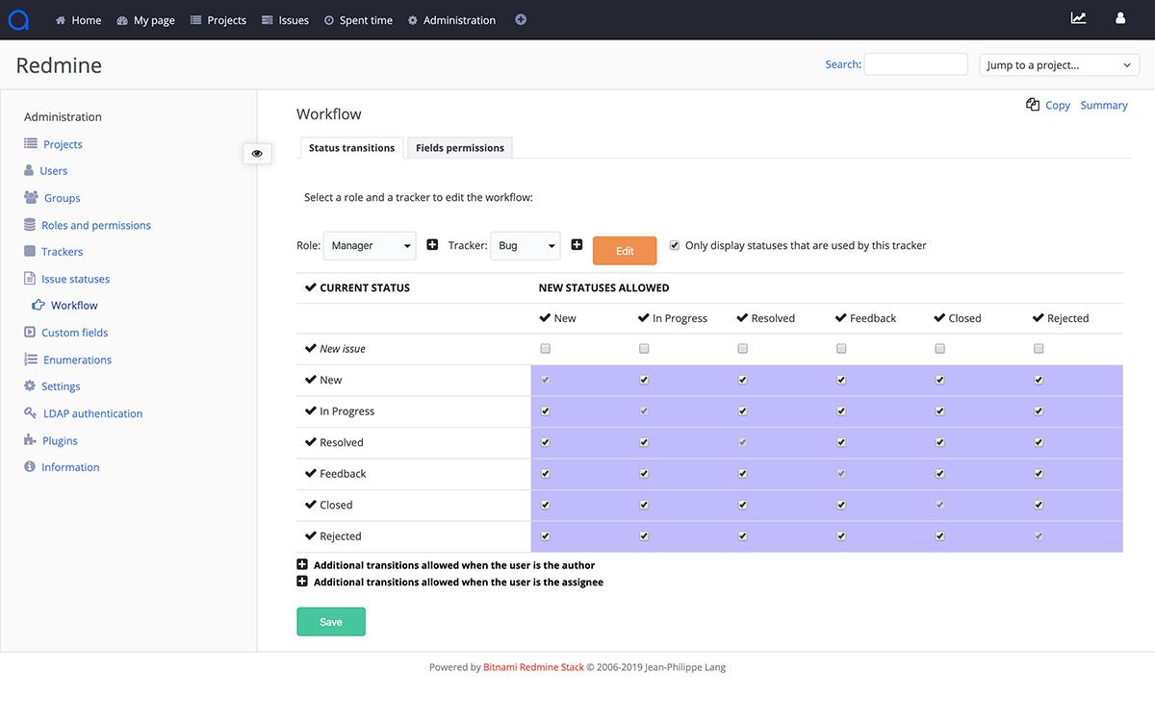Click the Workflow icon in the sidebar
This screenshot has height=721, width=1155.
pyautogui.click(x=38, y=305)
